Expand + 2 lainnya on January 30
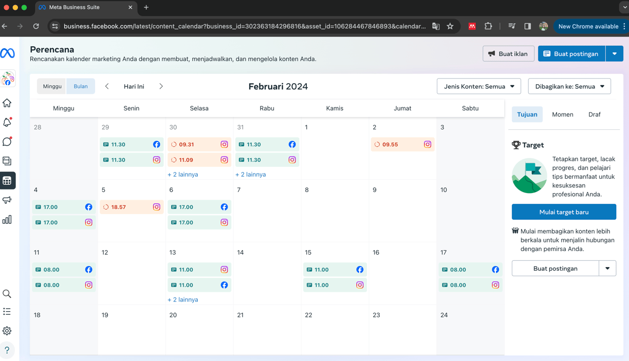 coord(182,175)
